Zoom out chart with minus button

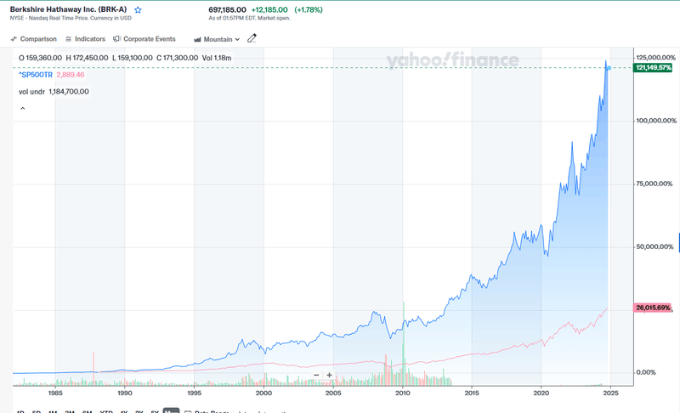316,376
